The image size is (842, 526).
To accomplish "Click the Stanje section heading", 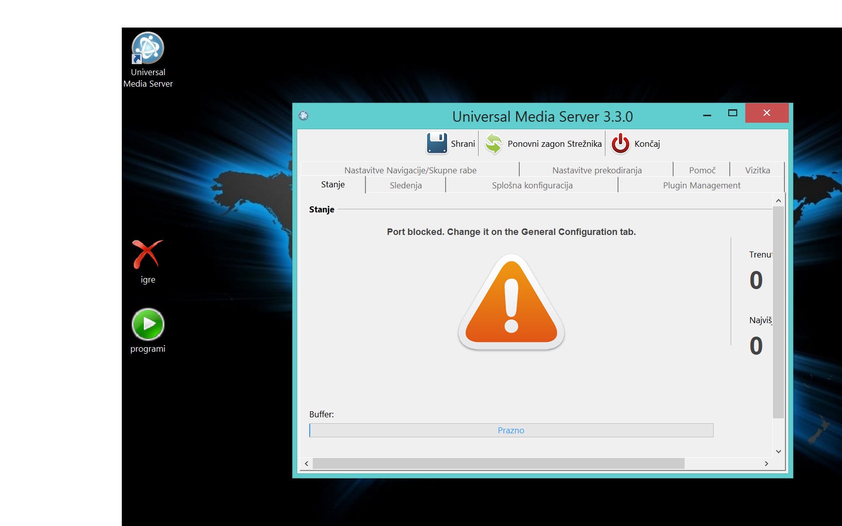I will (322, 209).
